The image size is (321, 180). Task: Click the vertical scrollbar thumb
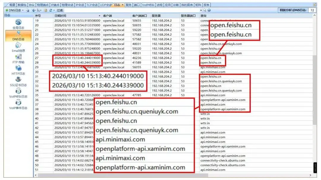[315, 90]
